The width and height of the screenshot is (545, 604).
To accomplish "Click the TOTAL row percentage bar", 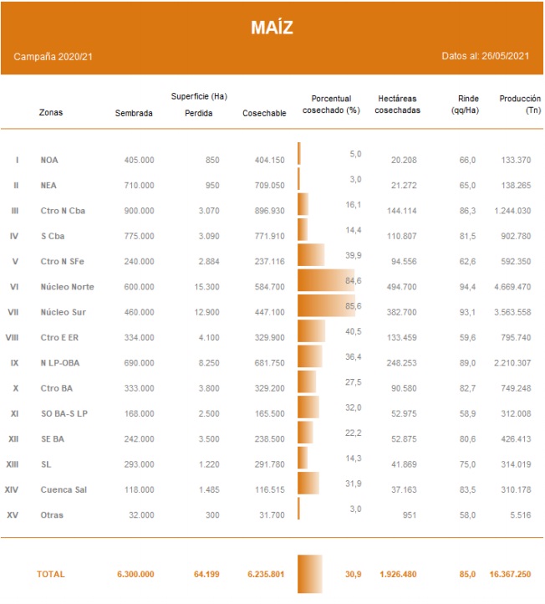I will pyautogui.click(x=309, y=574).
